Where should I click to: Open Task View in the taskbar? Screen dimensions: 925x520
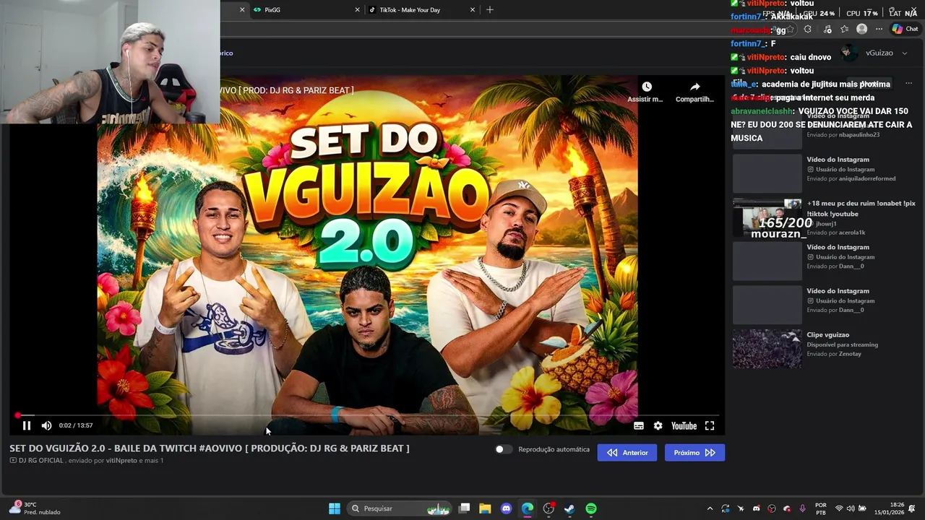point(465,508)
